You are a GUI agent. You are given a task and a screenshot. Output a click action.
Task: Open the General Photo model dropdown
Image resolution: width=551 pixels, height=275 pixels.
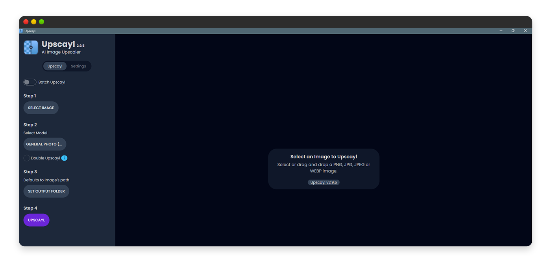coord(45,144)
